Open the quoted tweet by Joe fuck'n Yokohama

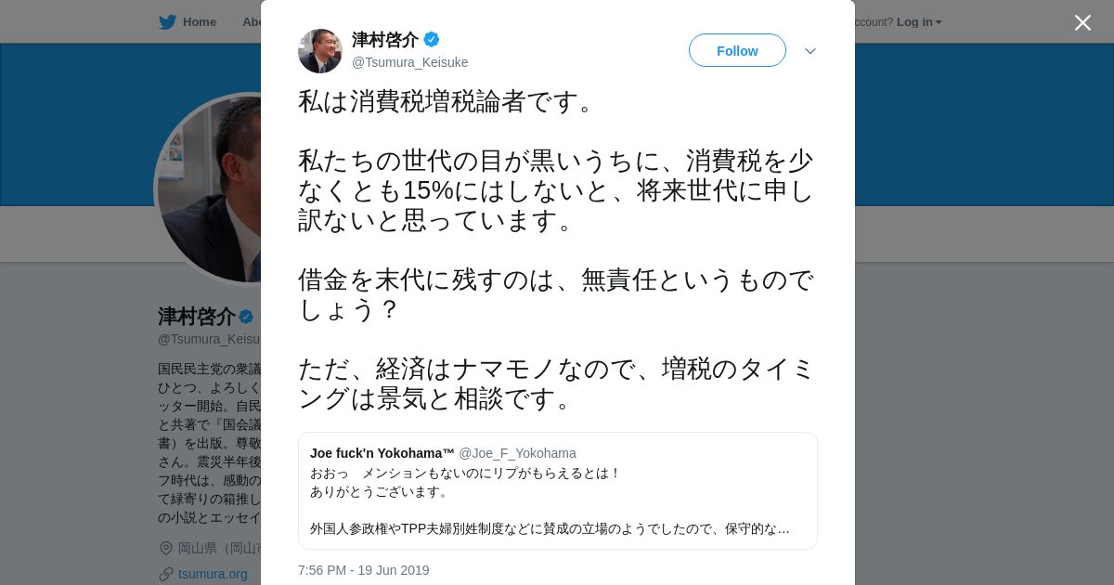tap(558, 490)
